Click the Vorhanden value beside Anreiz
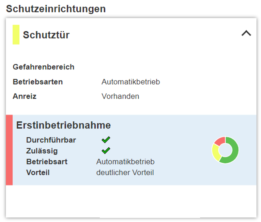 [x=120, y=96]
